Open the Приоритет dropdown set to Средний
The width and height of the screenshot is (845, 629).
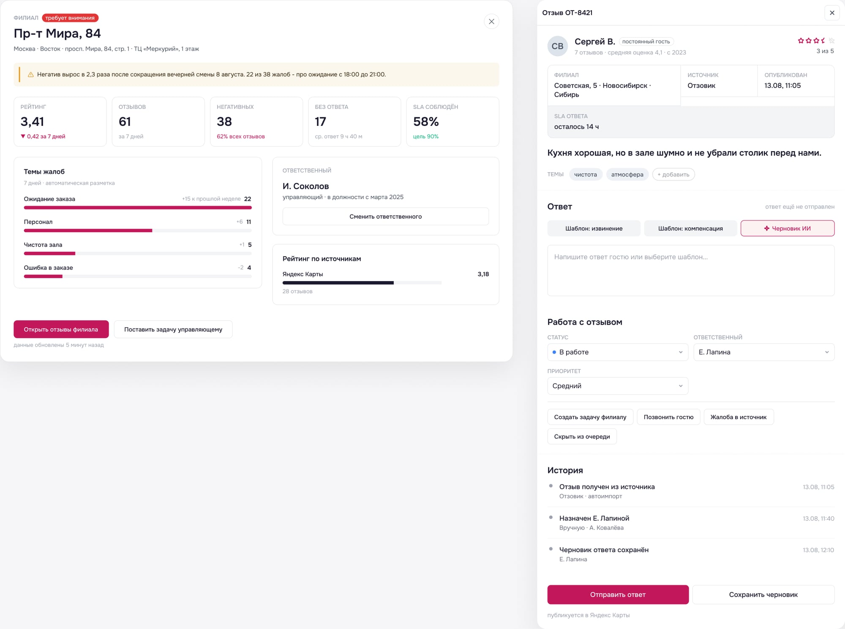(618, 386)
